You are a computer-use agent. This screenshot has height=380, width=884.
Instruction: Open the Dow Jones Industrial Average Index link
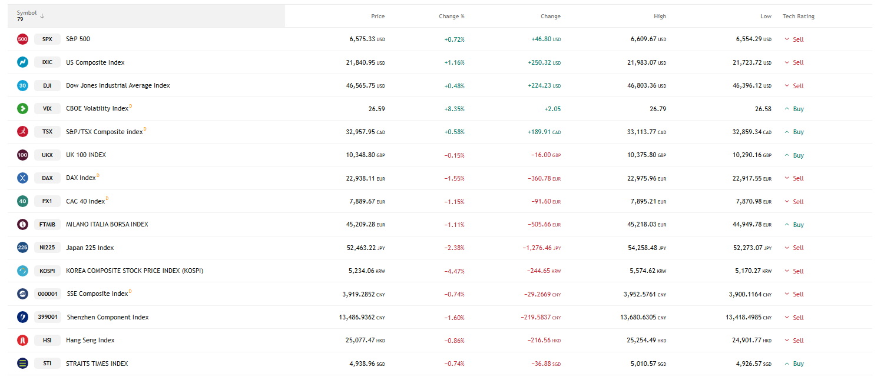point(118,86)
